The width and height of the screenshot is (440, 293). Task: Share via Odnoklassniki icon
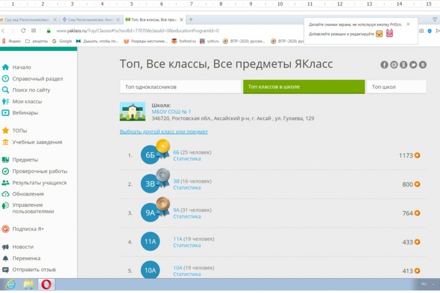pos(404,65)
